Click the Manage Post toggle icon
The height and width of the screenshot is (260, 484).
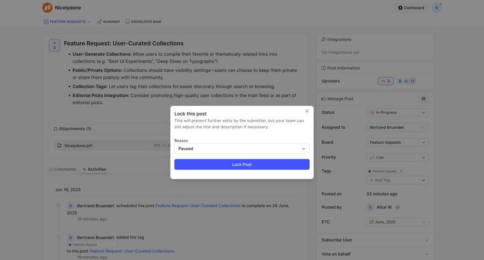point(324,99)
